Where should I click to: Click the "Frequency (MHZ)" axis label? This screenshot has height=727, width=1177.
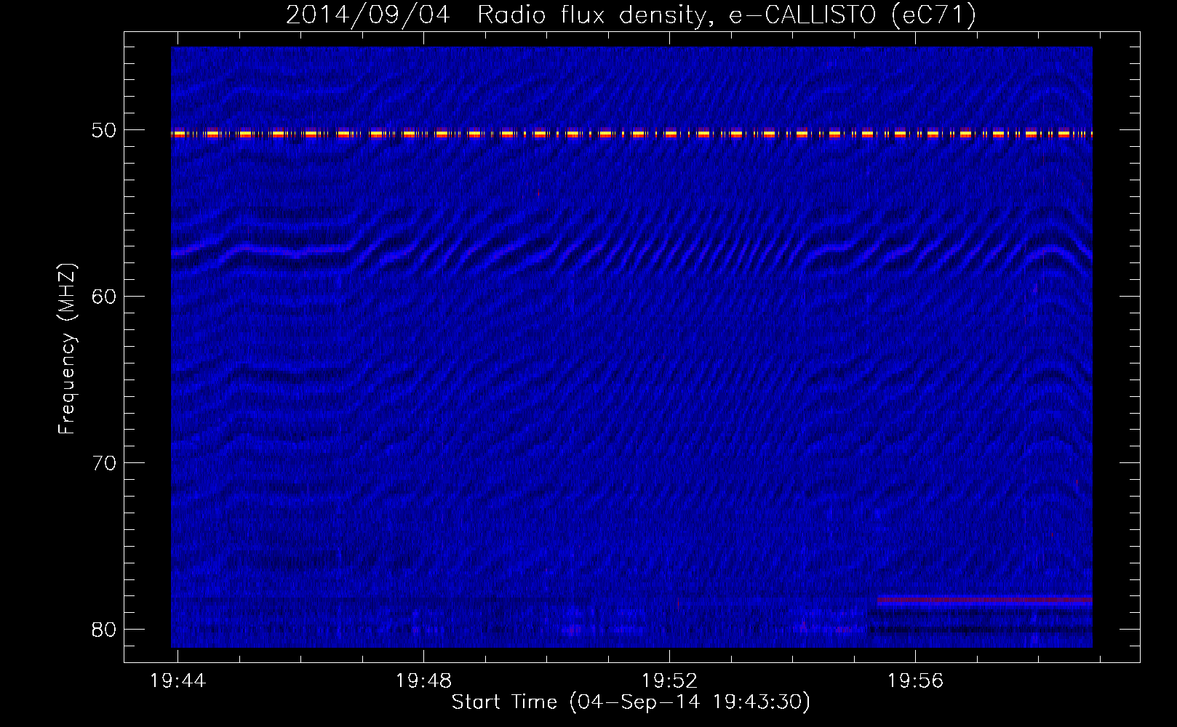67,349
